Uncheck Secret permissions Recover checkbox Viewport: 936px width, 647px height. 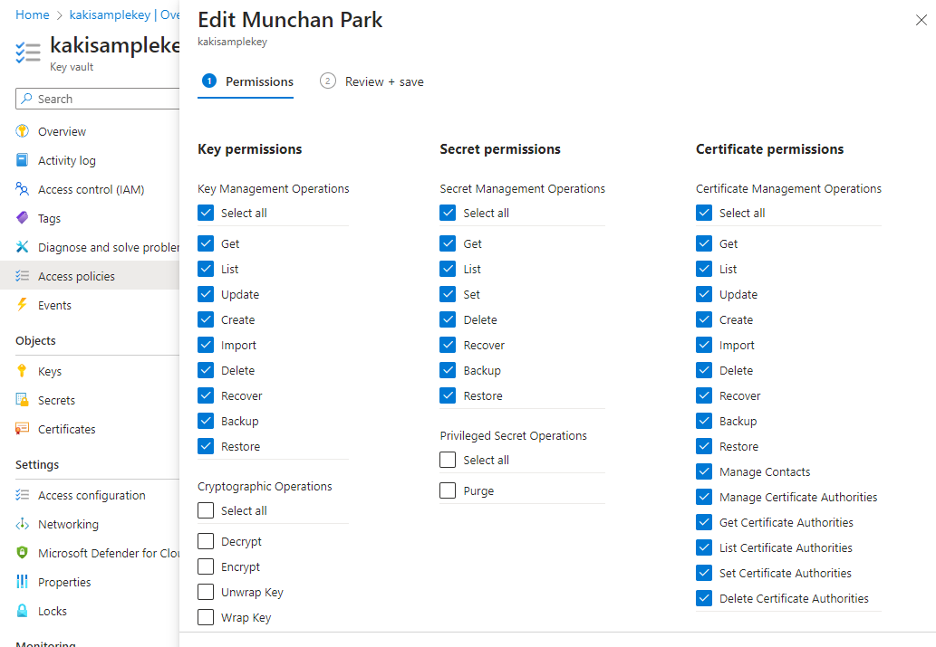448,345
